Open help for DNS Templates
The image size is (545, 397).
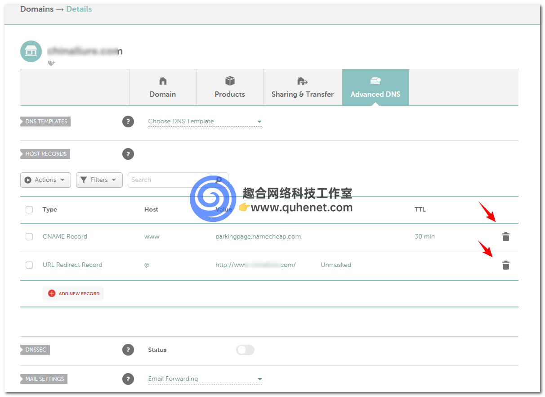click(128, 122)
